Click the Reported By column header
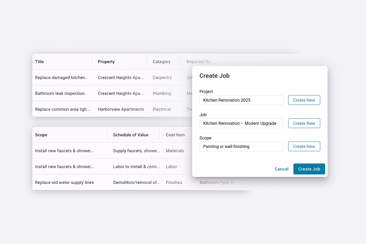The height and width of the screenshot is (244, 366). [x=198, y=62]
